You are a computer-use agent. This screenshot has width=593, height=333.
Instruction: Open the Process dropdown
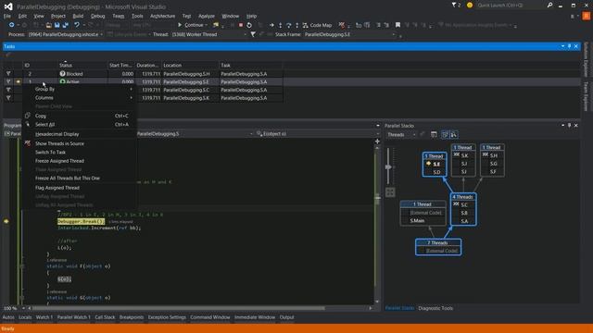tap(65, 34)
